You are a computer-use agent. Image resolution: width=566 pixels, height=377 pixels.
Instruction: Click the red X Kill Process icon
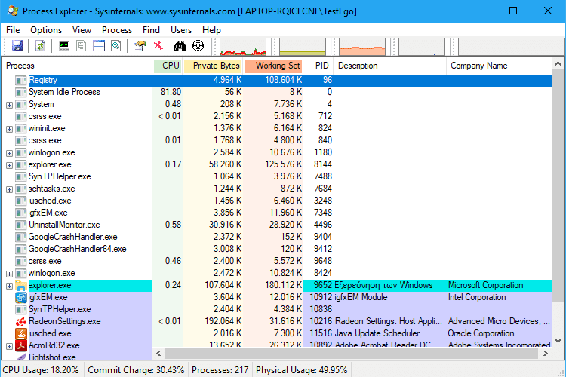pyautogui.click(x=158, y=46)
